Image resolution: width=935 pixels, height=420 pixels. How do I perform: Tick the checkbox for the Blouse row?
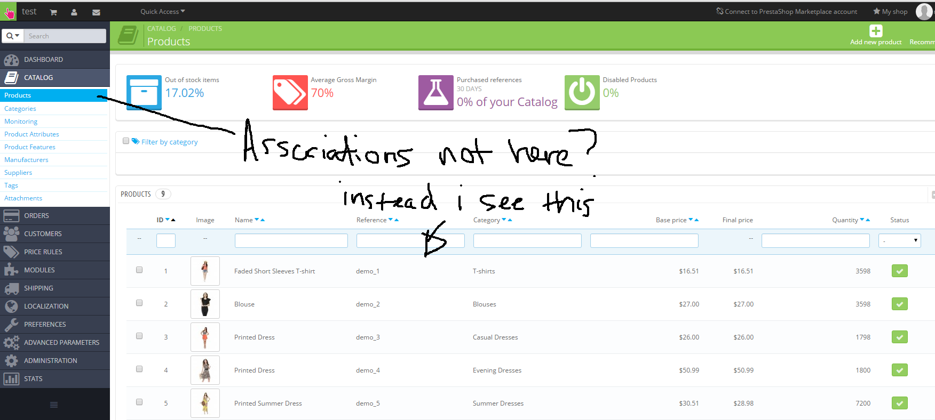point(139,303)
